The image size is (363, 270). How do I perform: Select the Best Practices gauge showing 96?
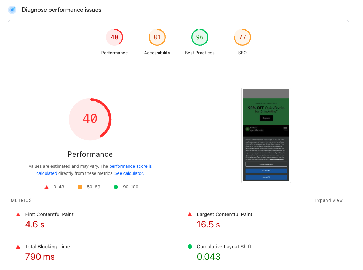click(x=199, y=37)
